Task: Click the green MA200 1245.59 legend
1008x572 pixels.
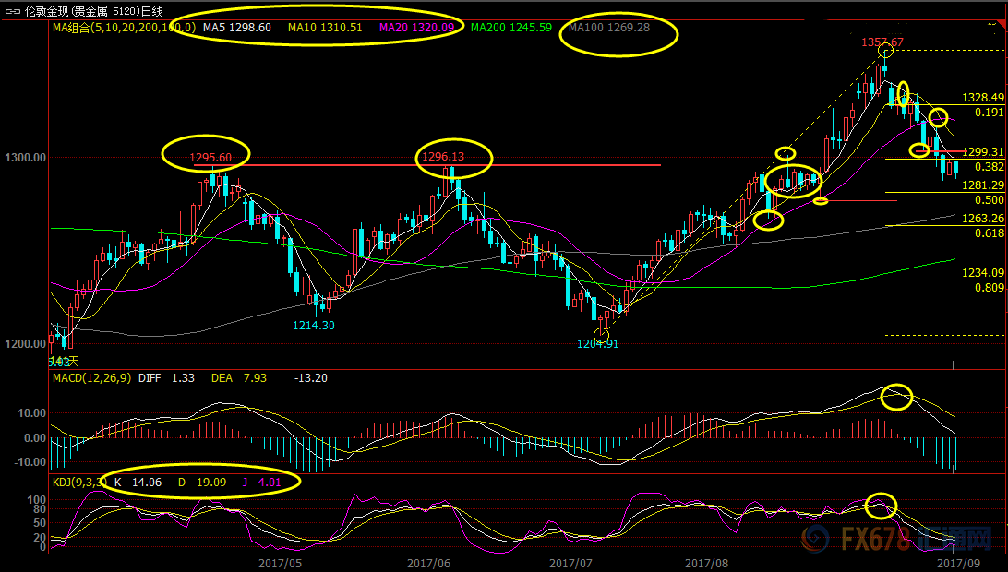Action: pos(511,28)
